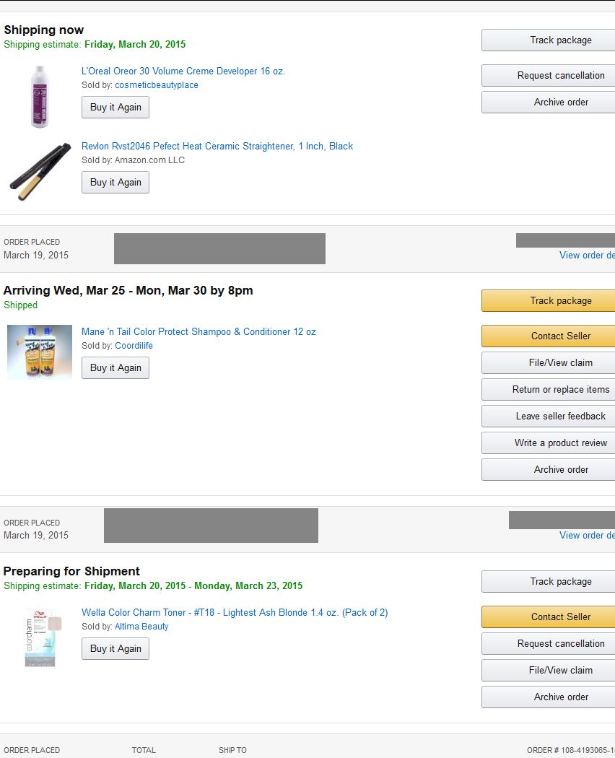
Task: Visit the cosmeticbeautyplace seller page
Action: tap(156, 85)
